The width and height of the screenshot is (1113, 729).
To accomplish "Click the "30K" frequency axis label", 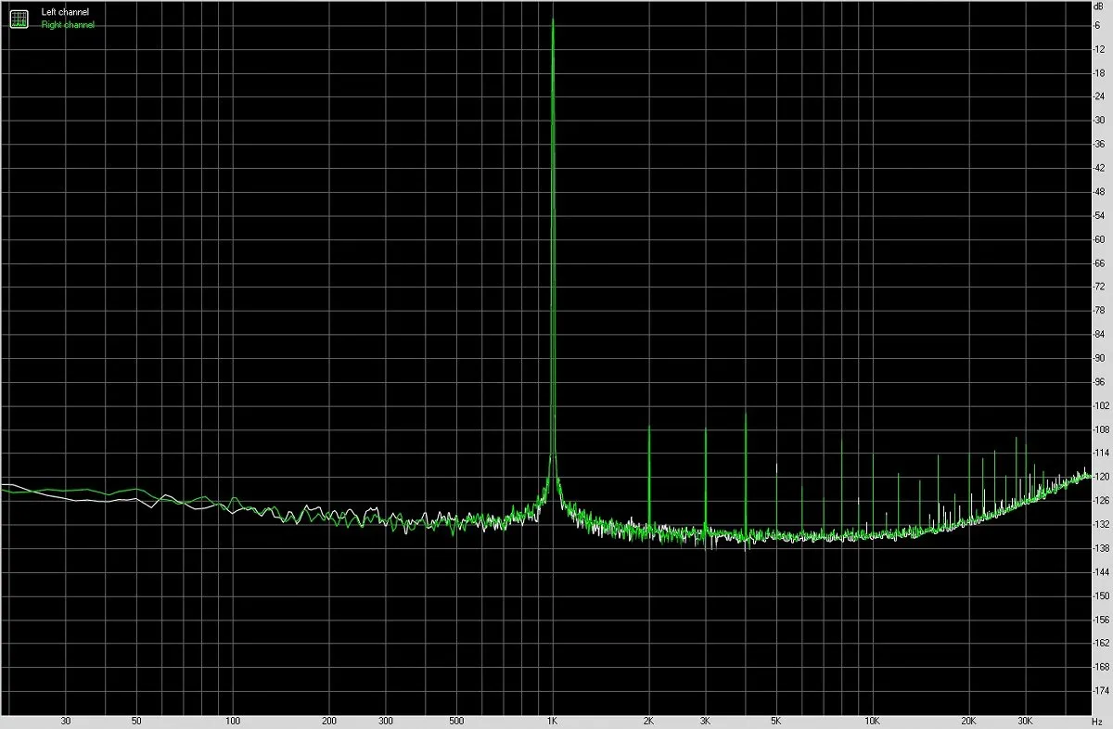I will click(x=1025, y=720).
